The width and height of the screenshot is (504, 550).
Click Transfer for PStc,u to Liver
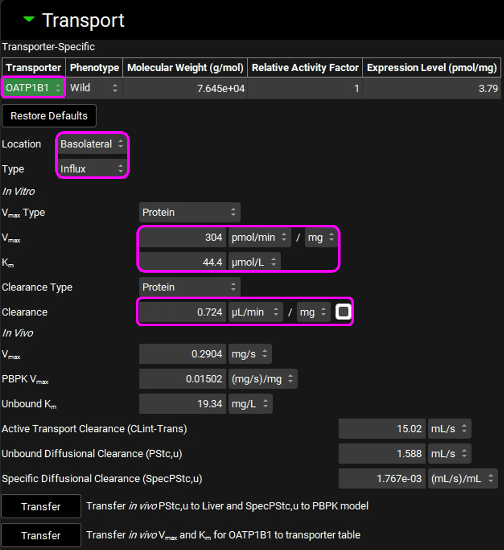click(41, 507)
